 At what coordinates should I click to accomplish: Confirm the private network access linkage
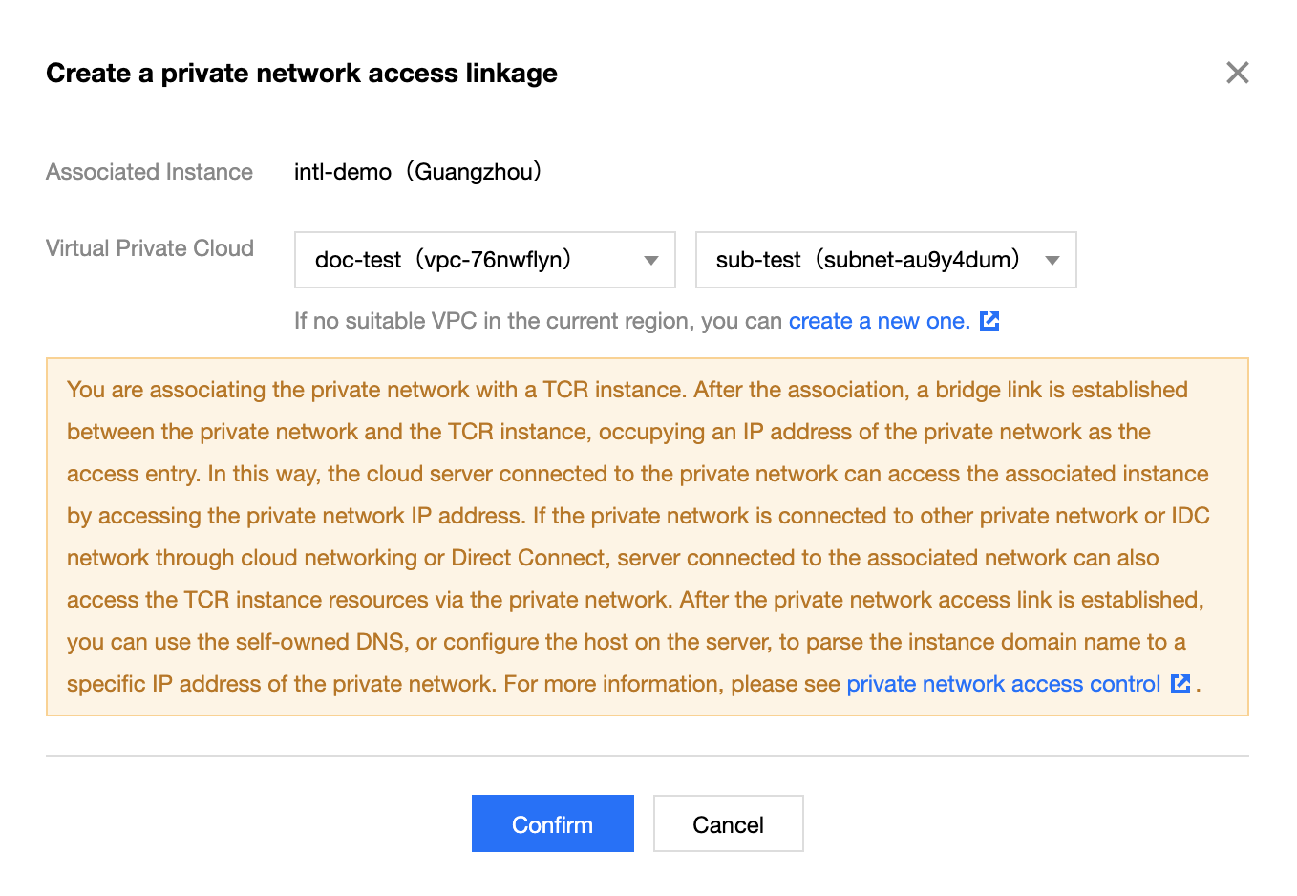(553, 823)
